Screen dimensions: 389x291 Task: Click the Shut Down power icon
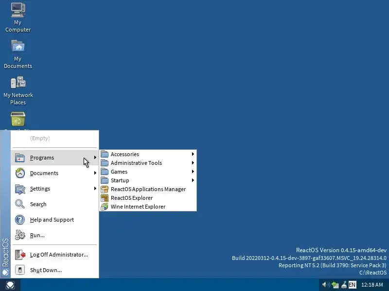20,270
